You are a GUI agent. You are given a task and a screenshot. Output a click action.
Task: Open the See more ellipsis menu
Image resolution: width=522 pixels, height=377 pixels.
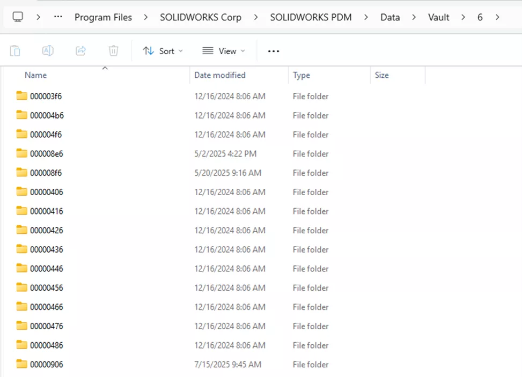(273, 50)
